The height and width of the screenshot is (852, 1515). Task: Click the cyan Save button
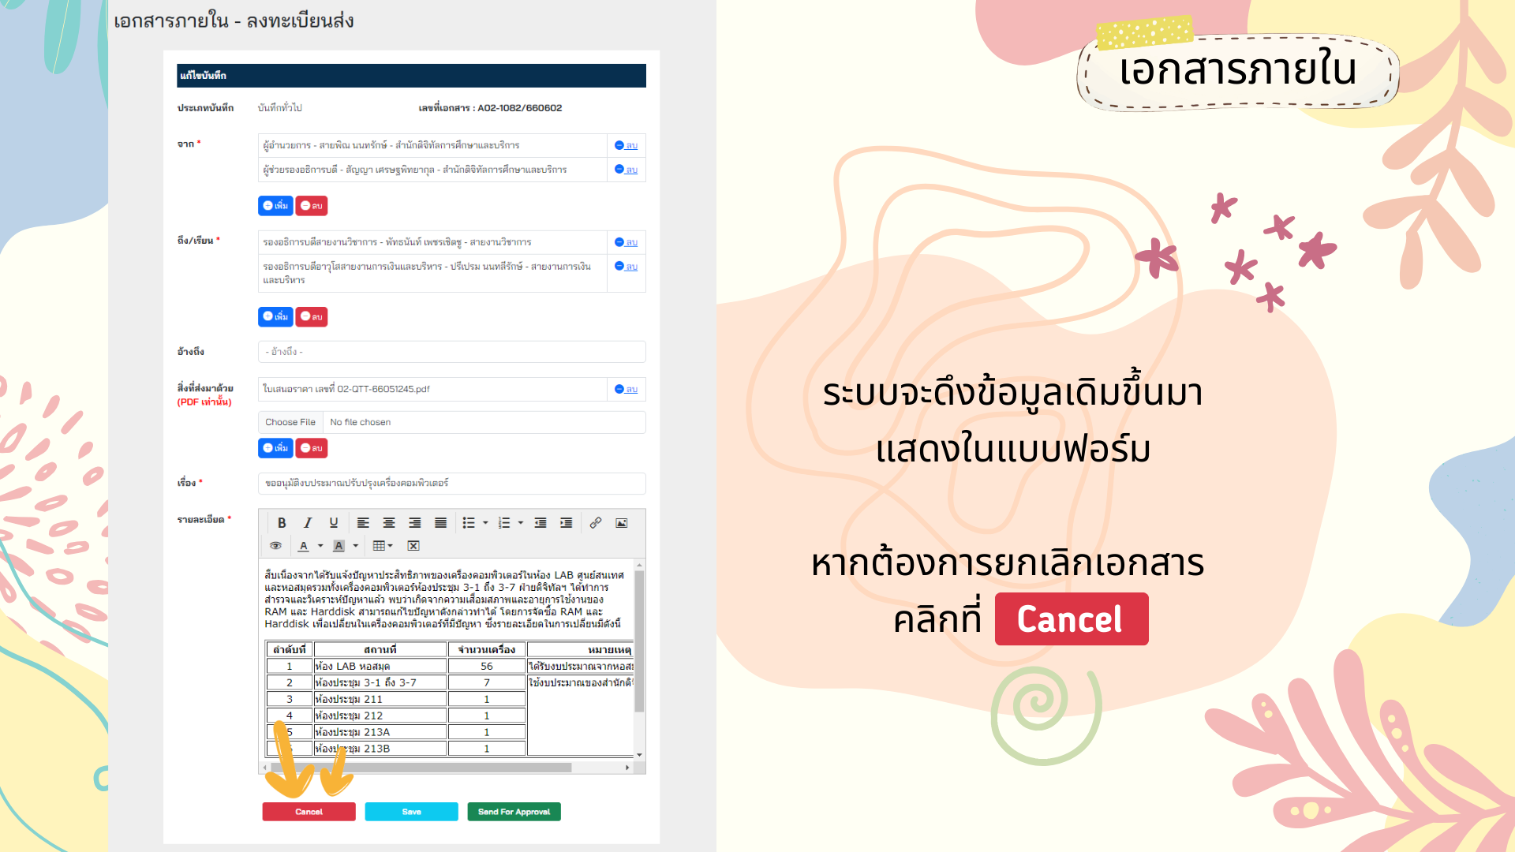click(411, 812)
